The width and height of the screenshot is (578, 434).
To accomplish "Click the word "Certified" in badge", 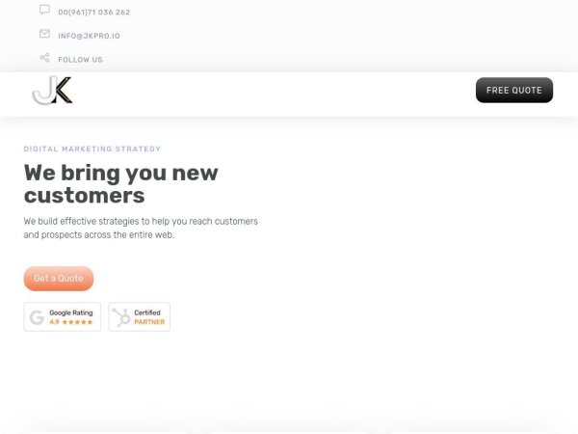I will (147, 312).
